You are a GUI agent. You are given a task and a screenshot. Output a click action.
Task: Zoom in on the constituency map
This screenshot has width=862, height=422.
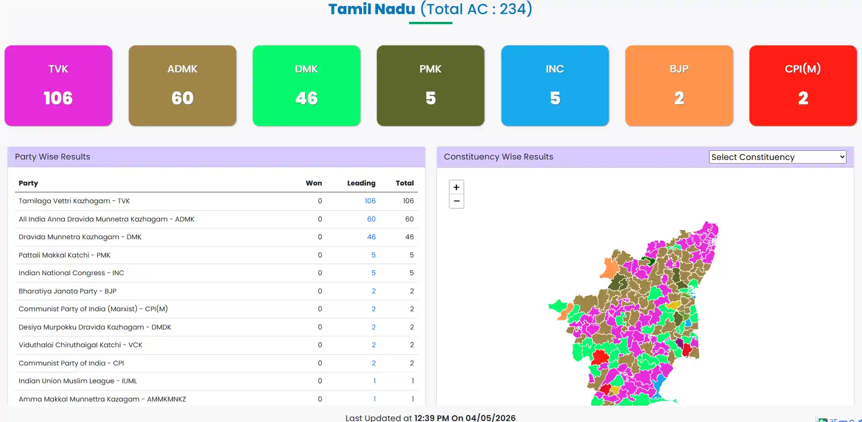(x=456, y=187)
